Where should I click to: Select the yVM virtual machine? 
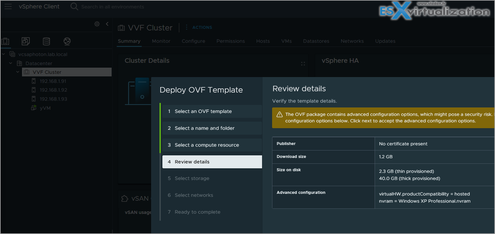(x=45, y=108)
